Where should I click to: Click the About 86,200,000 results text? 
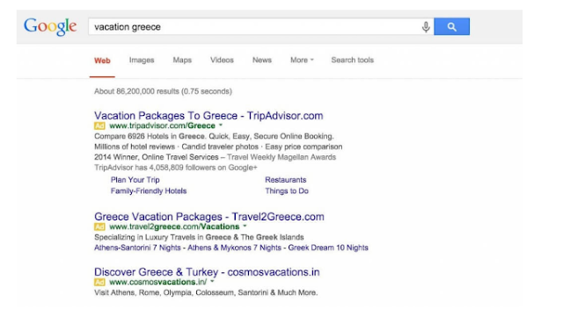tap(163, 91)
